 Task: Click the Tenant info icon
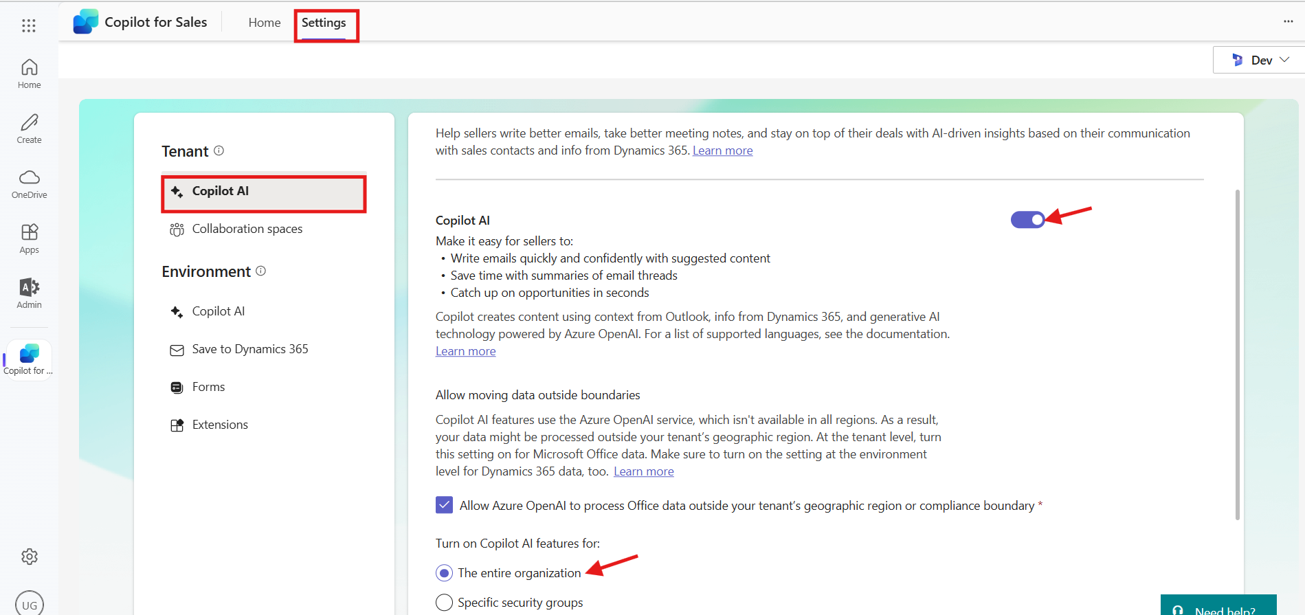point(219,150)
